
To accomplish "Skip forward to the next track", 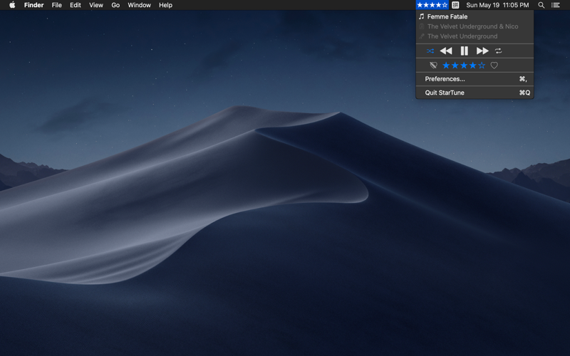I will [x=482, y=51].
